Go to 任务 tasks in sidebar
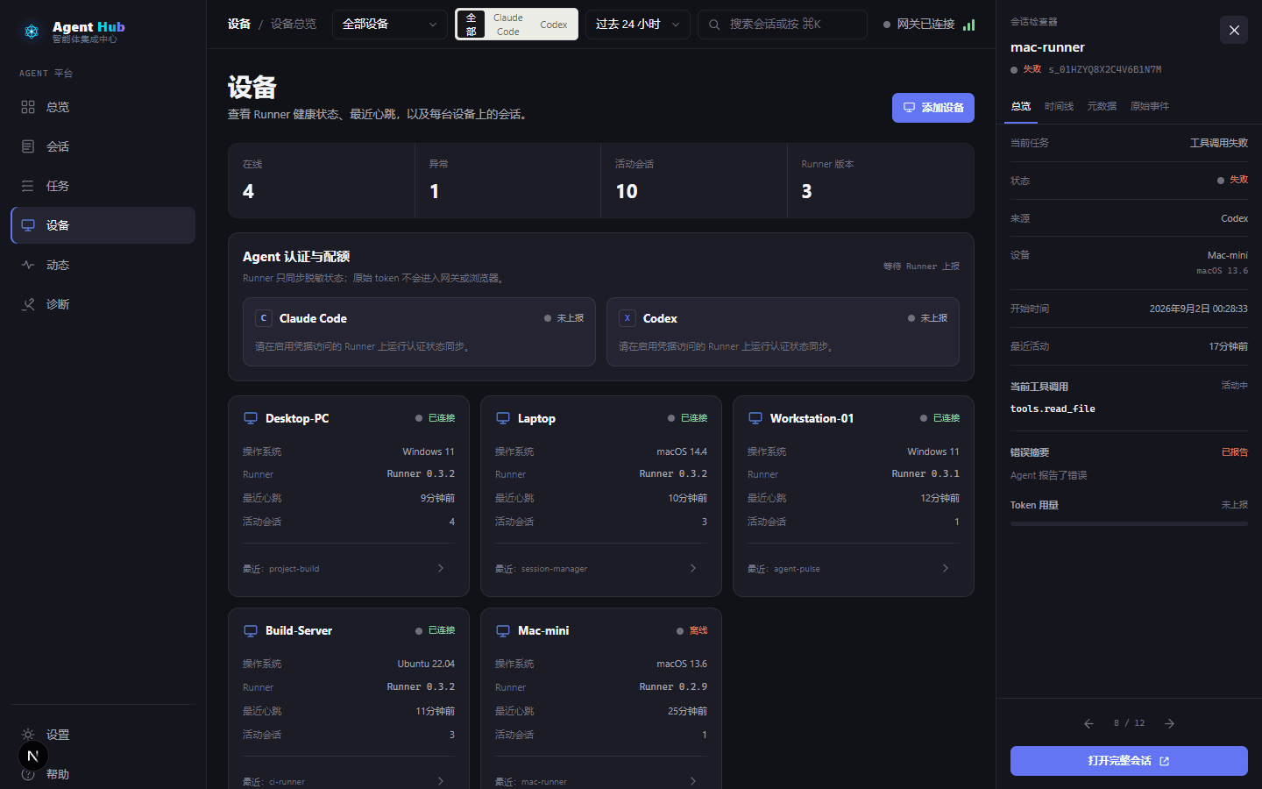The image size is (1262, 789). click(x=103, y=186)
